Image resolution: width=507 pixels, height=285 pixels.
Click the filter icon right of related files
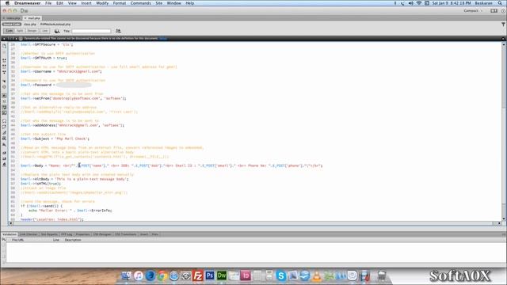click(503, 25)
